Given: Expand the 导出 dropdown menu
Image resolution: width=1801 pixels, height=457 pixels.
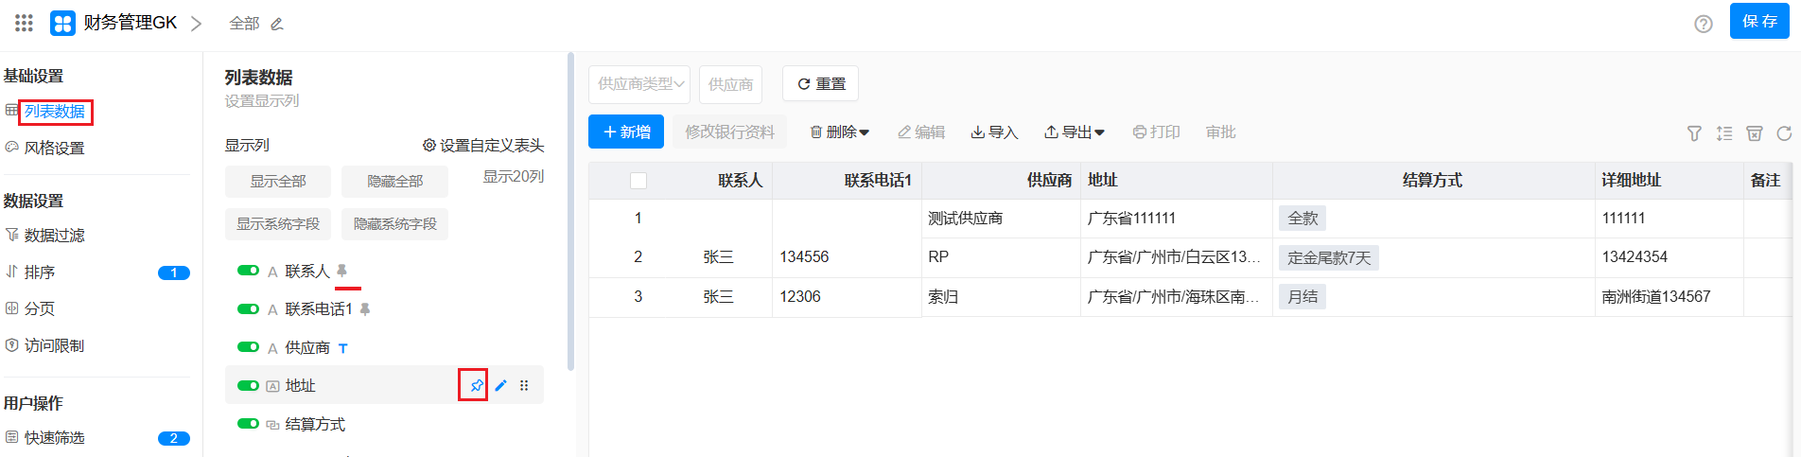Looking at the screenshot, I should click(x=1074, y=132).
